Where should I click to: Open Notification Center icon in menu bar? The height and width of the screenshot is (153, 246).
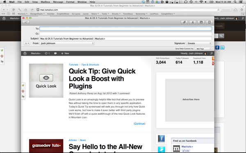[x=241, y=2]
